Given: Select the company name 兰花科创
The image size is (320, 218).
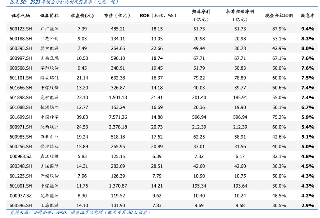Looking at the screenshot, I should coord(50,39).
